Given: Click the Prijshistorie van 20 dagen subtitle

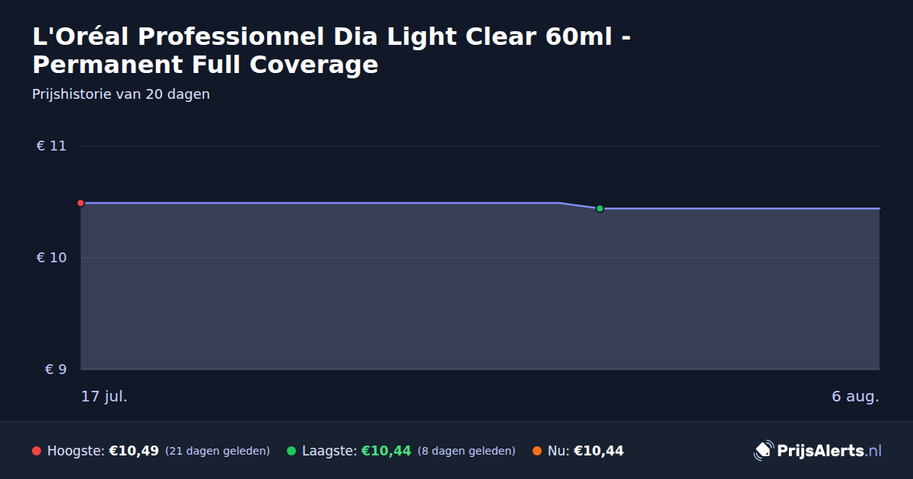Looking at the screenshot, I should [121, 94].
